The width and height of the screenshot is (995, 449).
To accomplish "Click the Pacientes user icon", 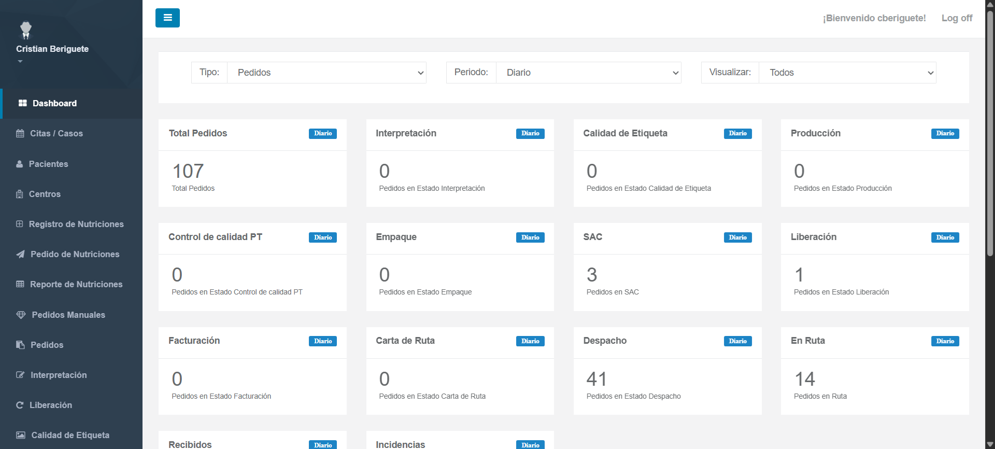I will click(20, 164).
